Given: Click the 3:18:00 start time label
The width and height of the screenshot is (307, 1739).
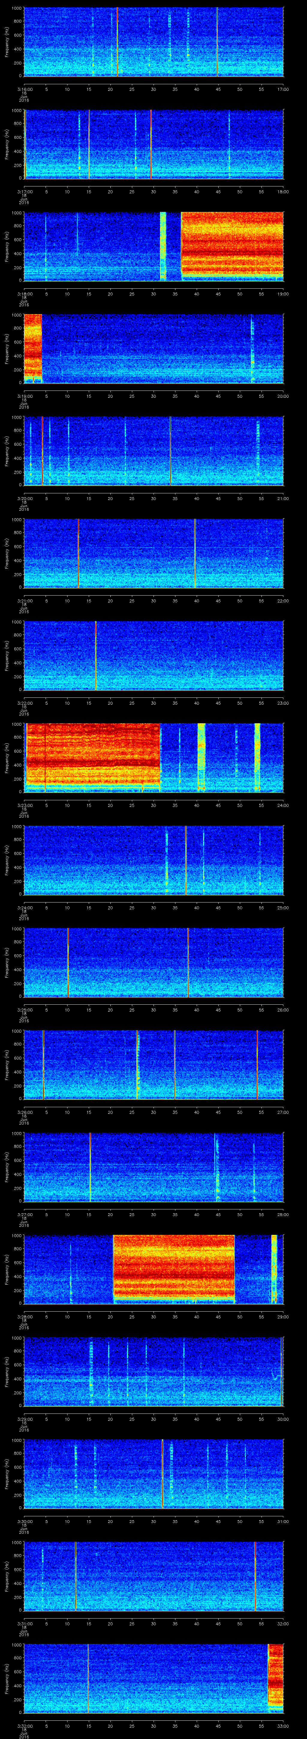Looking at the screenshot, I should (24, 294).
